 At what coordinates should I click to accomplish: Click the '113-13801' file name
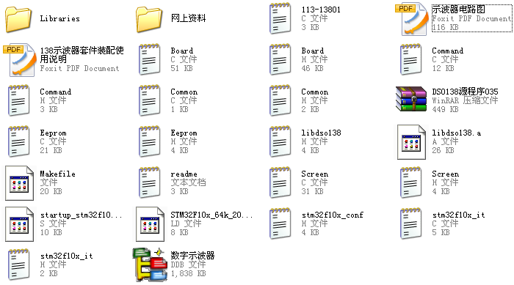click(321, 10)
